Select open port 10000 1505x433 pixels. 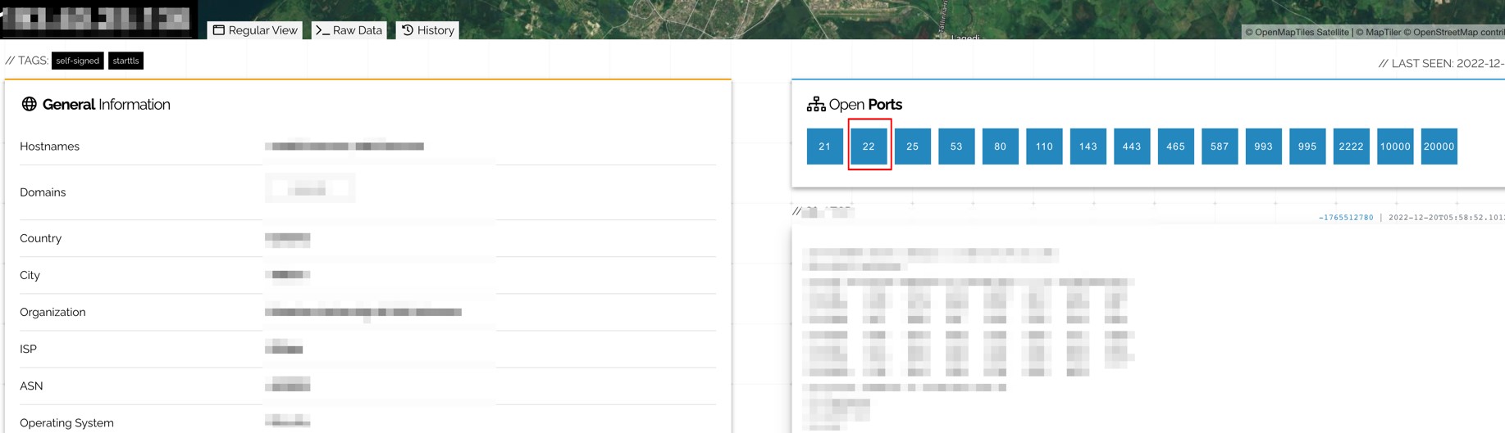pos(1395,147)
